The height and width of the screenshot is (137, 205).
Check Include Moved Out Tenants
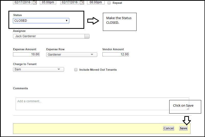click(76, 70)
